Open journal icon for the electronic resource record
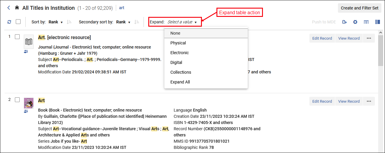Viewport: 385px width, 153px height. tap(29, 42)
